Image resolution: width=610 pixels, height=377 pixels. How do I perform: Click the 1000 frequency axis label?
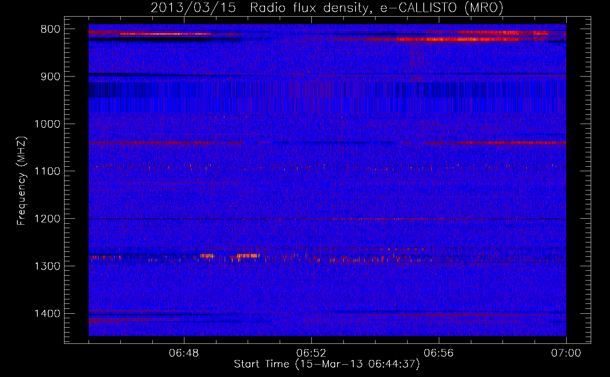47,124
